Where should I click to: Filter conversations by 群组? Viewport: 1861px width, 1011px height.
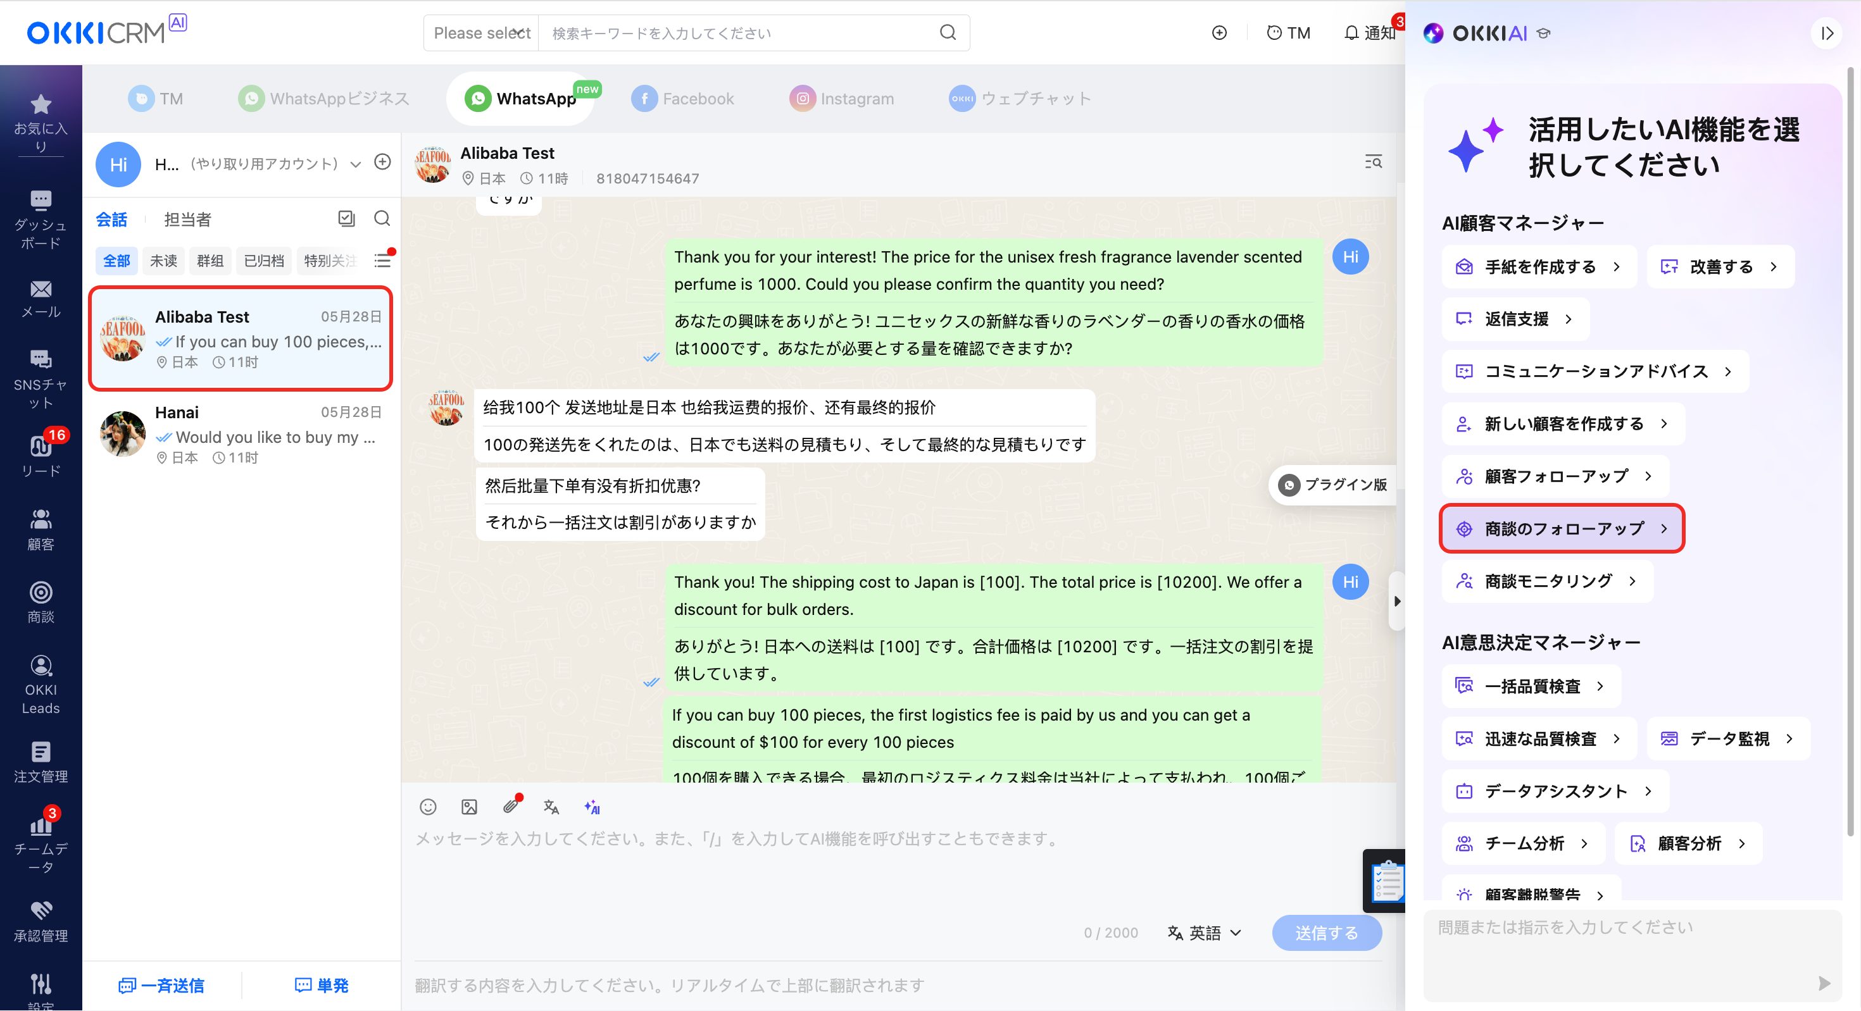point(210,260)
